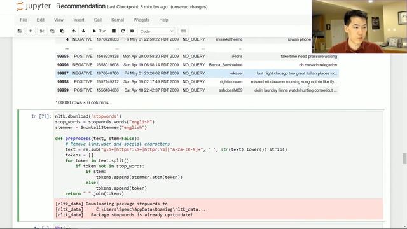Screen dimensions: 407x229
Task: Restart the kernel
Action: tap(123, 31)
